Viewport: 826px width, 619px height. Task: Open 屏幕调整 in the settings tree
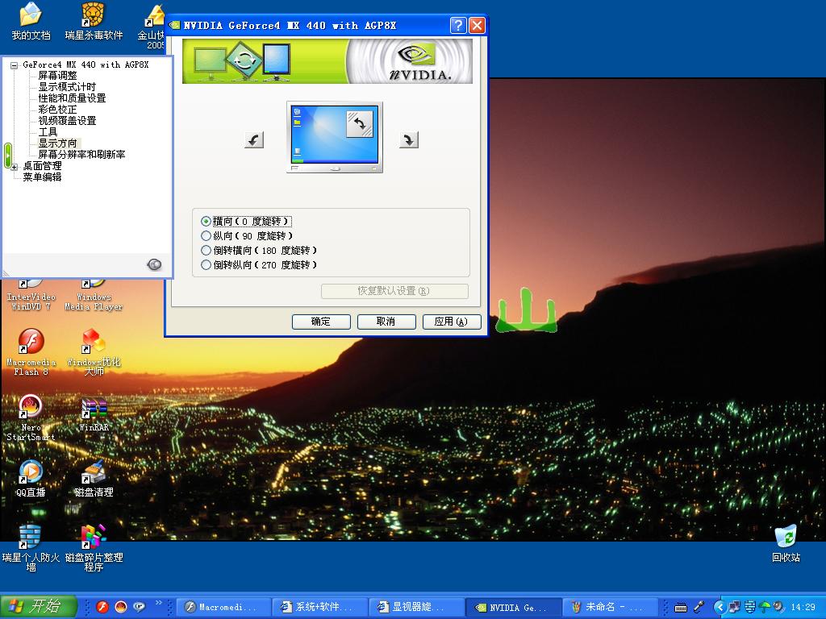tap(57, 76)
